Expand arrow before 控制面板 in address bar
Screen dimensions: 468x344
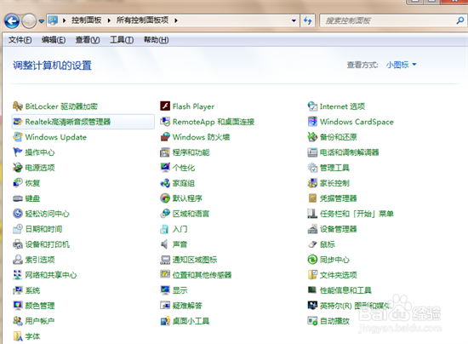[64, 20]
